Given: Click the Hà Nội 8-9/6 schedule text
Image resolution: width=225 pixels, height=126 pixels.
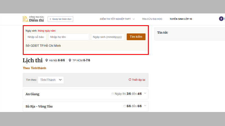Looking at the screenshot, I should coord(57,60).
